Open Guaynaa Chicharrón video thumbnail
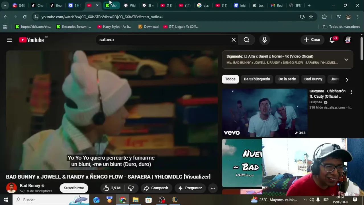Screen dimensions: 364x205 click(x=265, y=113)
